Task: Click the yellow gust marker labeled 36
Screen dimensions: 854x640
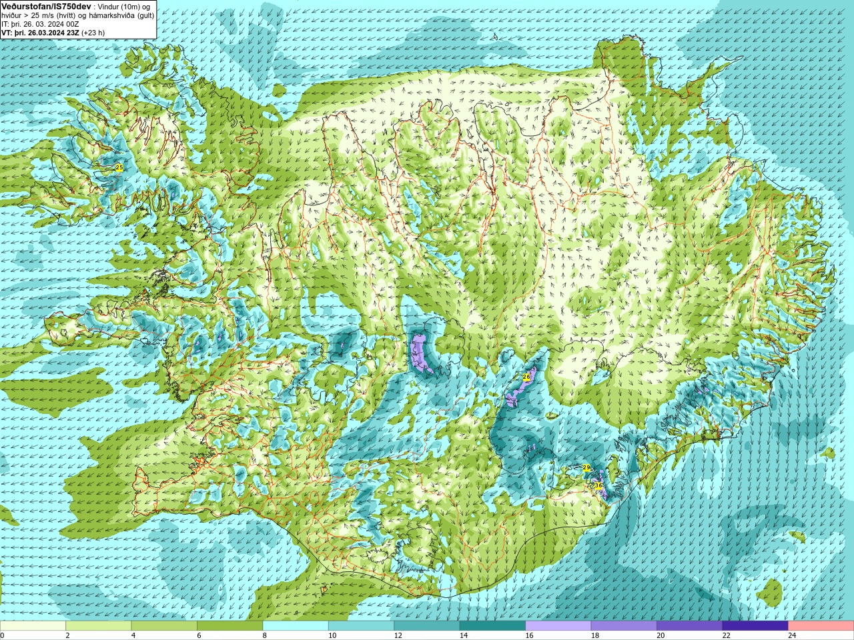Action: point(598,486)
